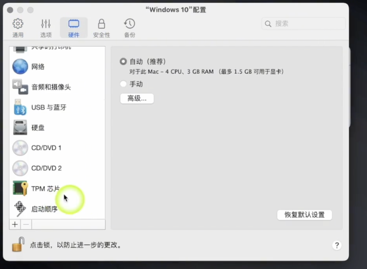Click the 搜索 search field

[x=303, y=23]
